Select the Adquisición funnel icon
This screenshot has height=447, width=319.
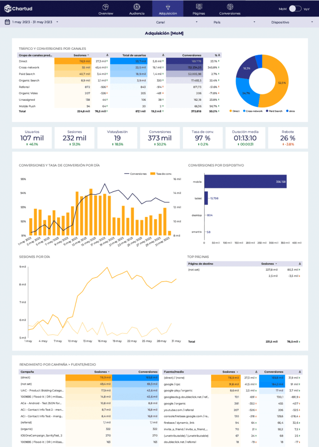pyautogui.click(x=168, y=7)
